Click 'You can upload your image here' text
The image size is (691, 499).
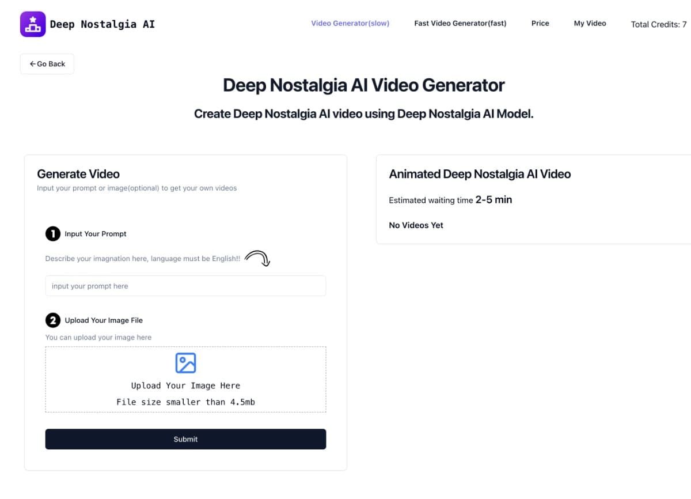(98, 337)
